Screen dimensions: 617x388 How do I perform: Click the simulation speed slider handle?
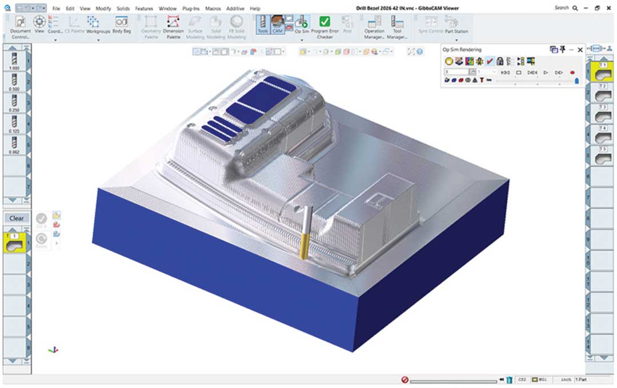(576, 81)
